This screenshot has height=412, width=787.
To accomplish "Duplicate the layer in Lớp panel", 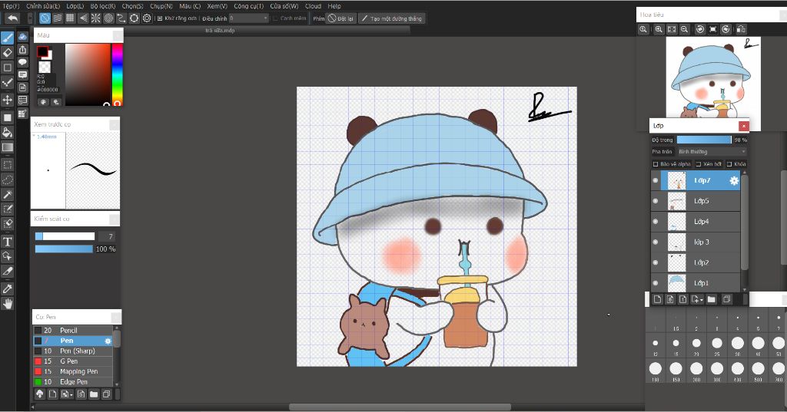I will (x=726, y=299).
